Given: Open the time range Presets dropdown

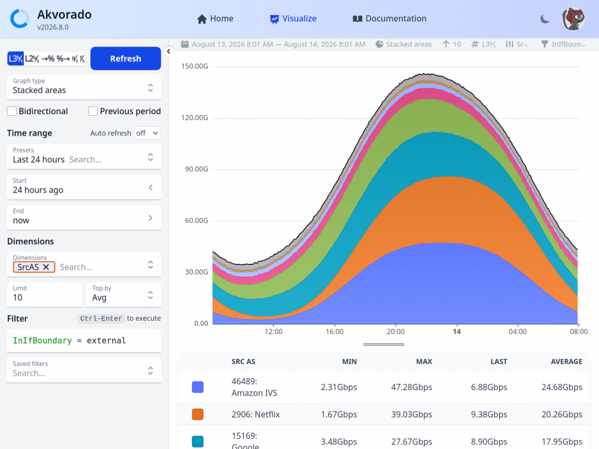Looking at the screenshot, I should [x=84, y=157].
